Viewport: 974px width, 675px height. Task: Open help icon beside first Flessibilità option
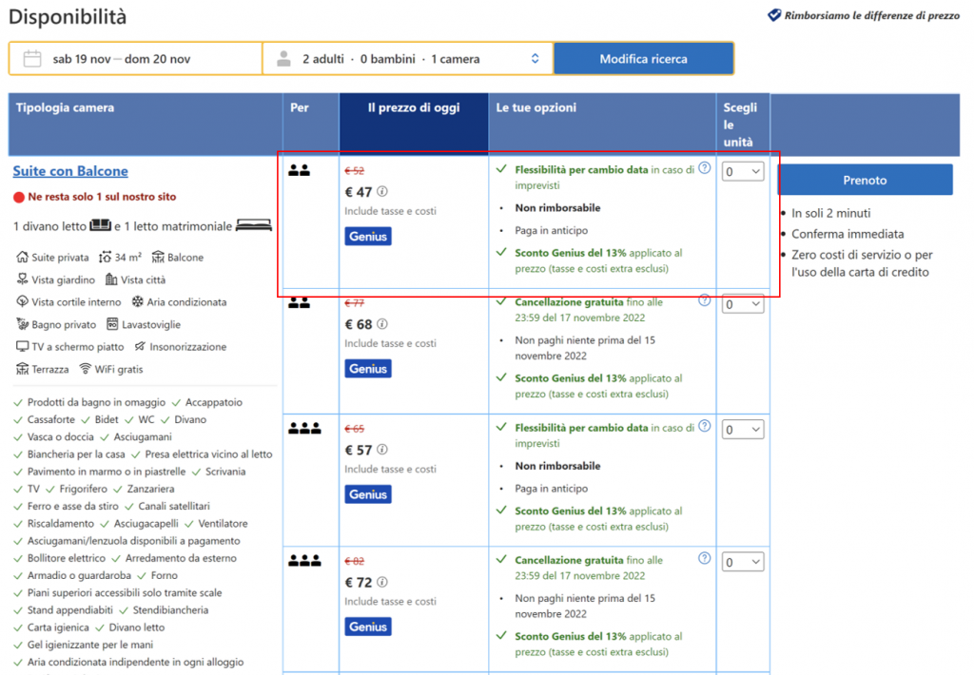coord(704,168)
